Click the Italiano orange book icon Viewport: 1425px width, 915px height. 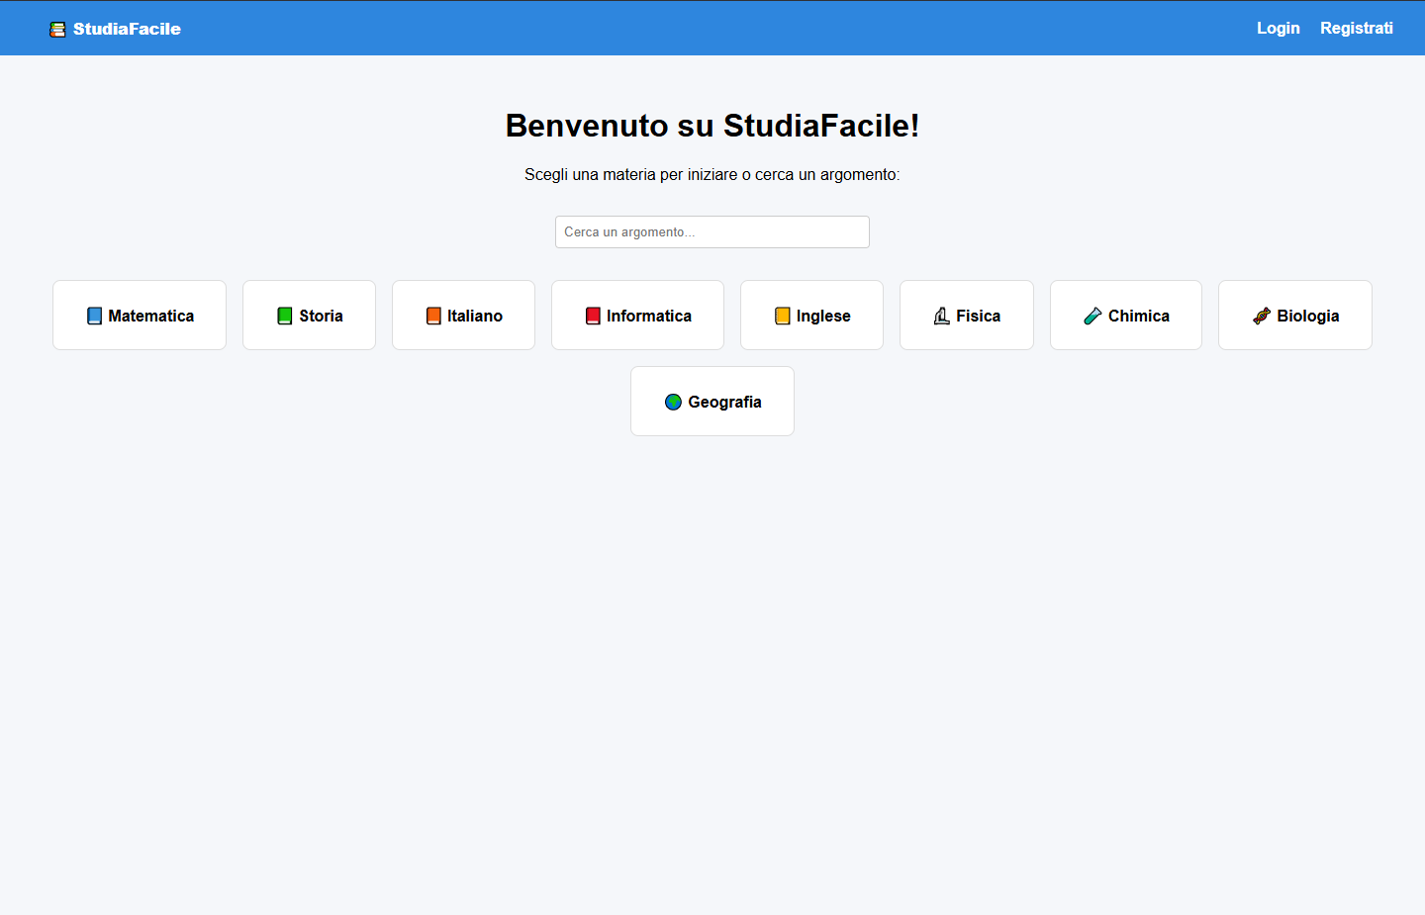coord(433,315)
